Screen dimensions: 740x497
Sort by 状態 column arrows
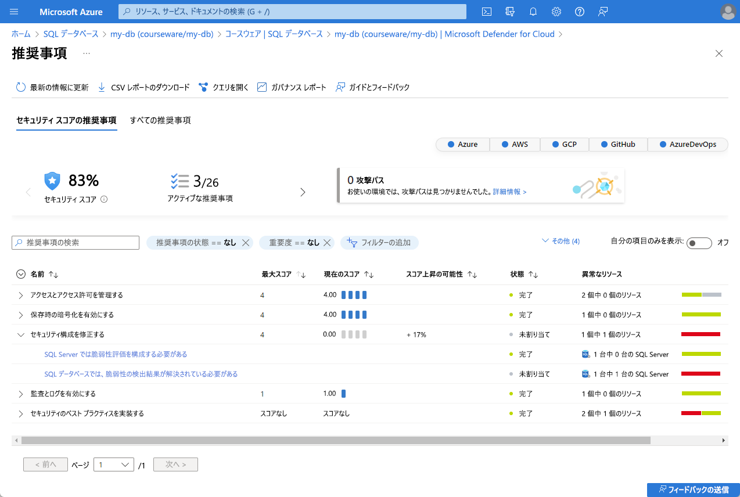(533, 275)
